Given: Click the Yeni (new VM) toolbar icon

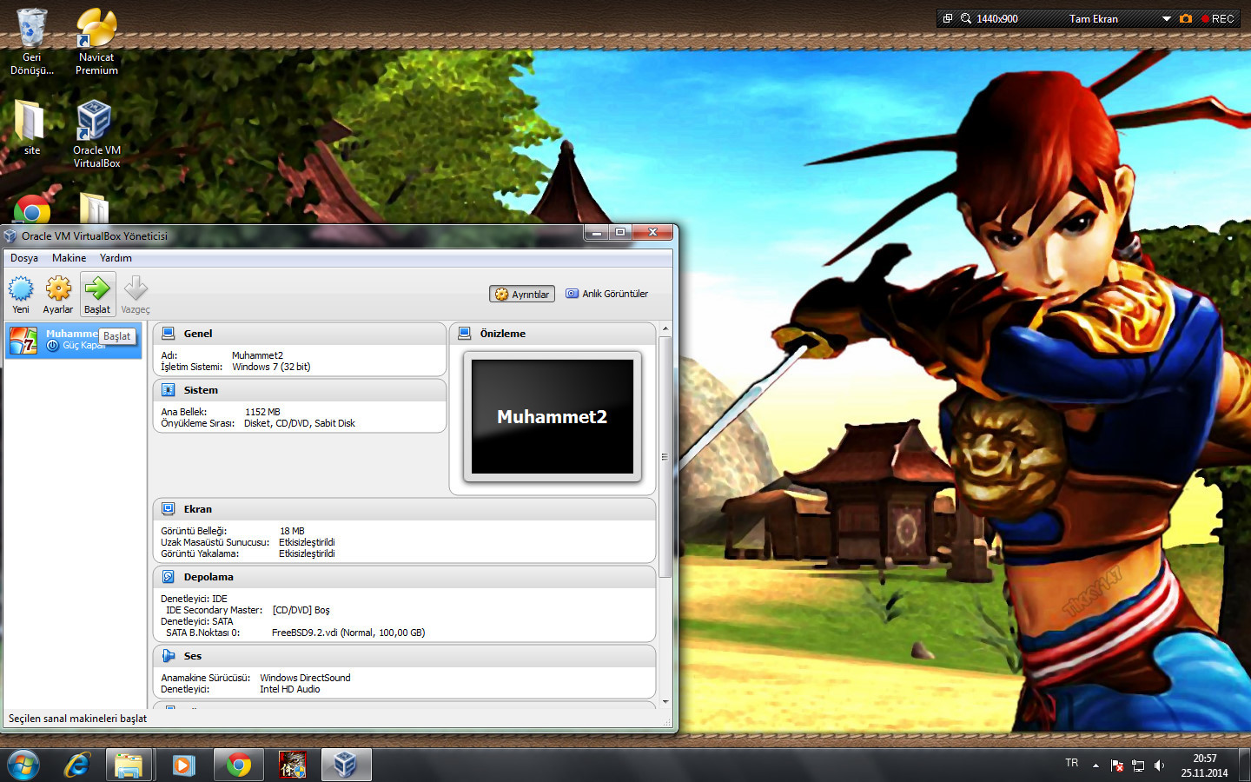Looking at the screenshot, I should pyautogui.click(x=21, y=288).
